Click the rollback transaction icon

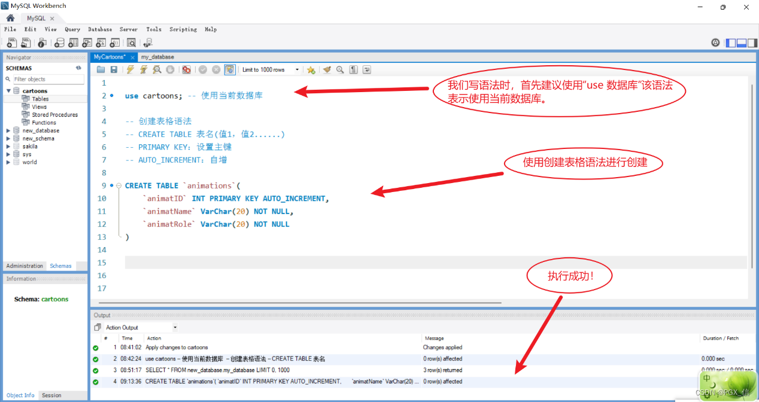pos(216,69)
